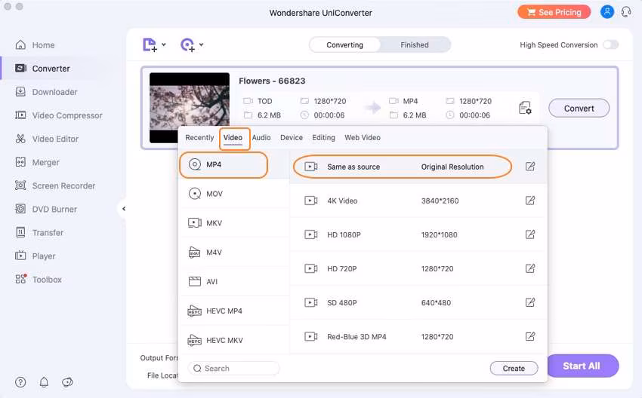642x398 pixels.
Task: Click the Flowers - 66823 file title
Action: pyautogui.click(x=272, y=81)
